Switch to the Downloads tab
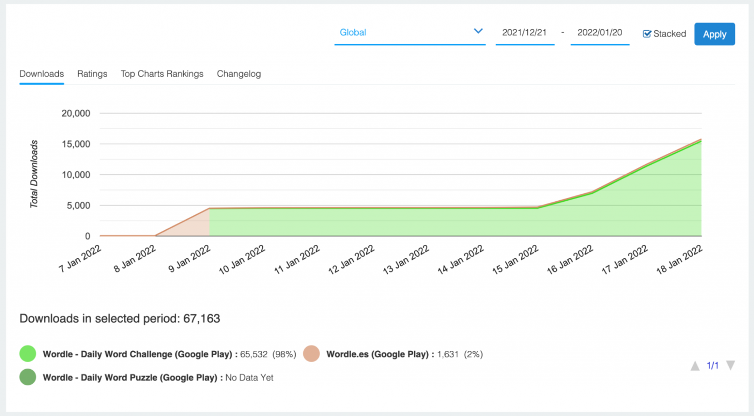The width and height of the screenshot is (754, 416). click(41, 74)
